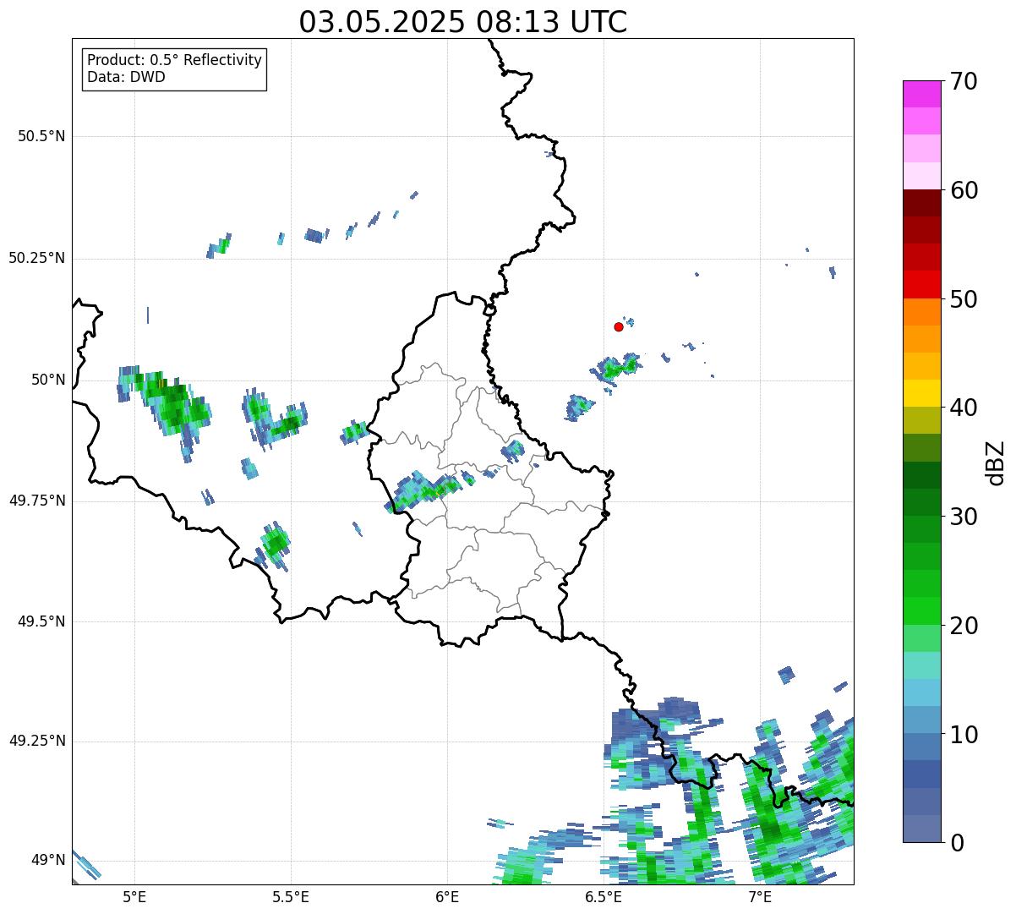The height and width of the screenshot is (914, 1016).
Task: Click the longitude label 7°E
Action: pos(760,896)
